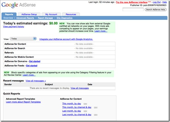170x122 pixels.
Task: Click Learn more about Category Filtering
Action: [x=29, y=75]
